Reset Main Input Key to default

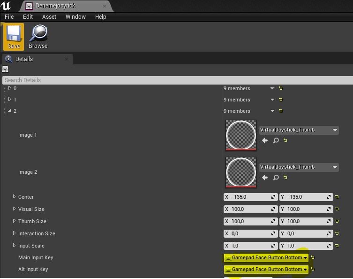click(x=313, y=257)
